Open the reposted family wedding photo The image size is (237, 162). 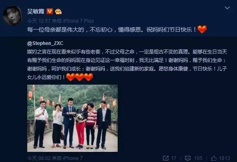click(x=72, y=118)
